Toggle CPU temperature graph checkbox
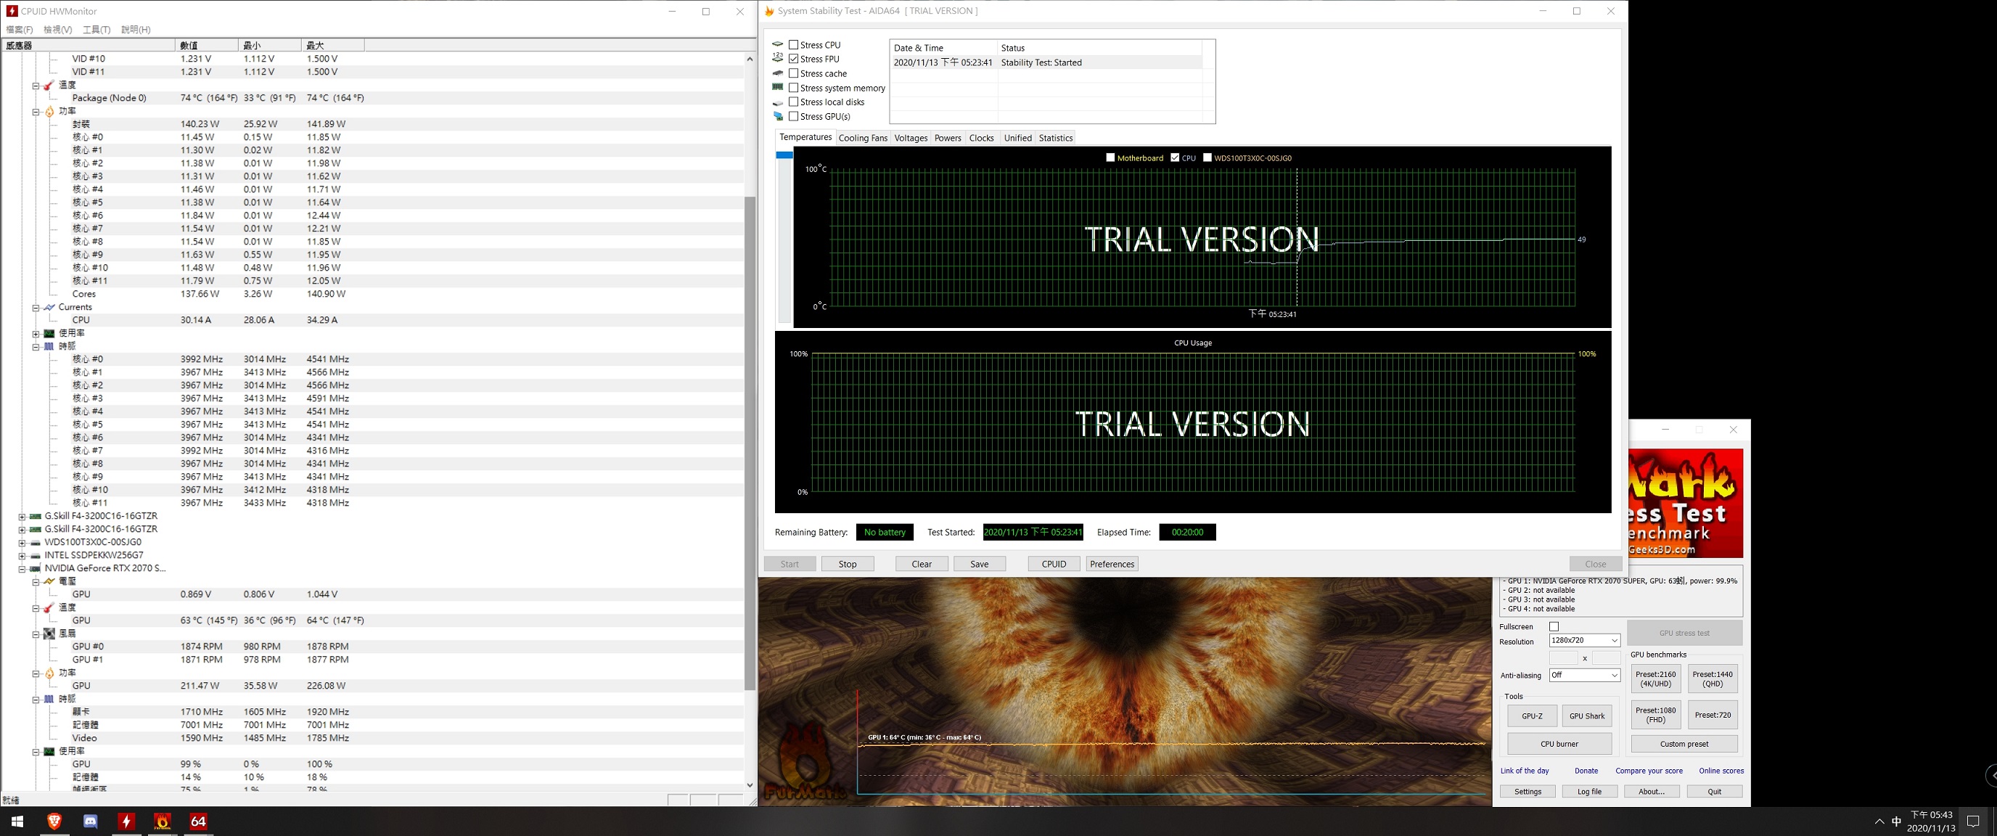Image resolution: width=1997 pixels, height=836 pixels. 1175,157
